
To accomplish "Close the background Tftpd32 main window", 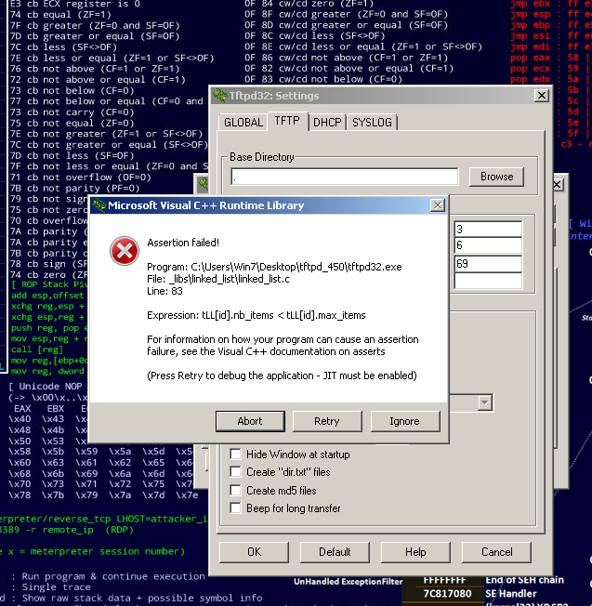I will 558,184.
